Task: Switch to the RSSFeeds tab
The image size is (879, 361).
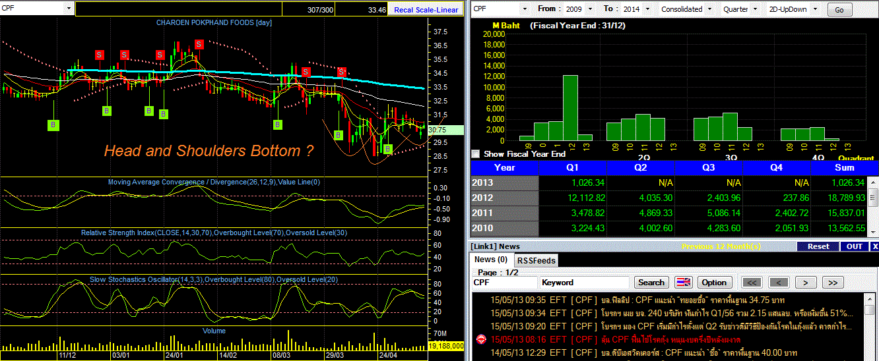Action: click(536, 260)
